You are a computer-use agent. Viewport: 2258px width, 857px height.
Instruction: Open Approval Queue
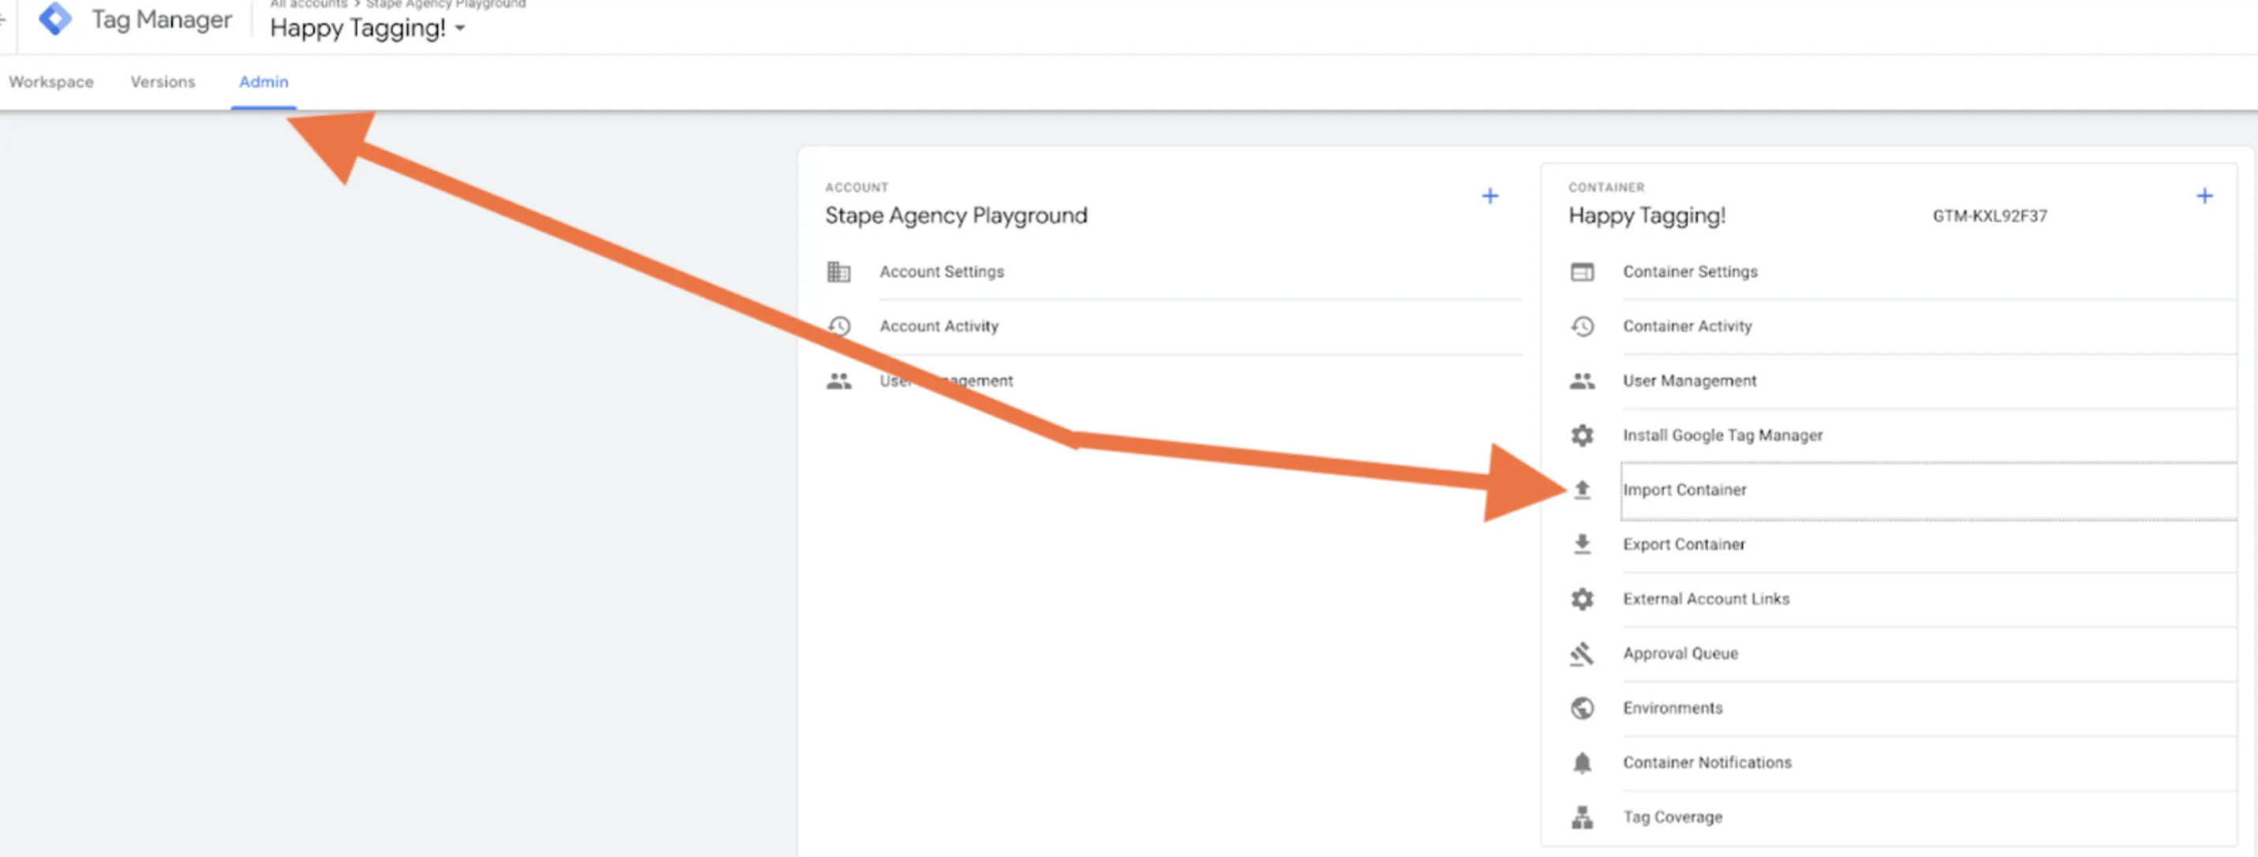[x=1680, y=653]
